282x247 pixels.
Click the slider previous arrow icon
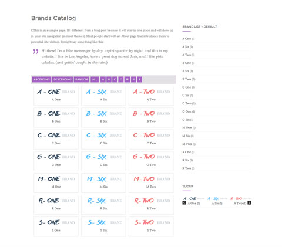(x=184, y=203)
